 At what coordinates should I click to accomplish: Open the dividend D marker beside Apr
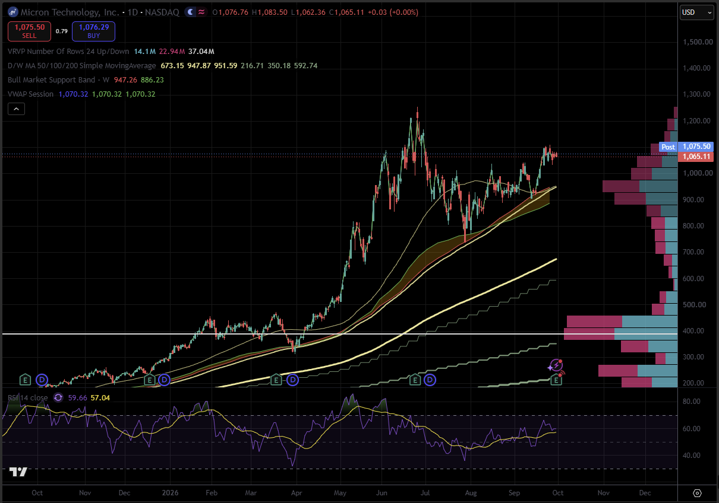[292, 379]
